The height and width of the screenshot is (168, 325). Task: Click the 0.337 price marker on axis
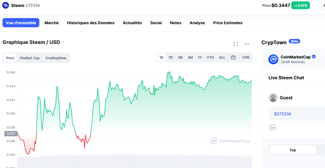pos(11,134)
